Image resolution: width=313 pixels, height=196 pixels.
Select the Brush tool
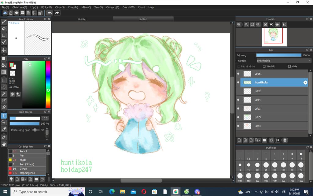[x=4, y=22]
